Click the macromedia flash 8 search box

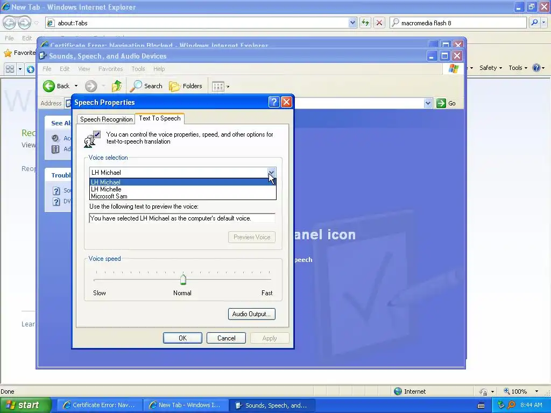pos(458,23)
